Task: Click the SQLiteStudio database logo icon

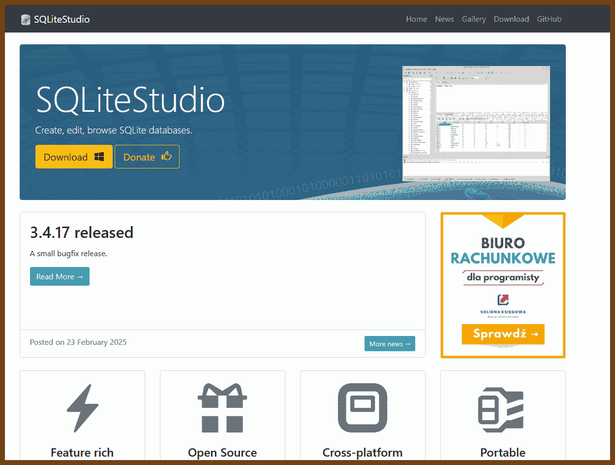Action: 26,20
